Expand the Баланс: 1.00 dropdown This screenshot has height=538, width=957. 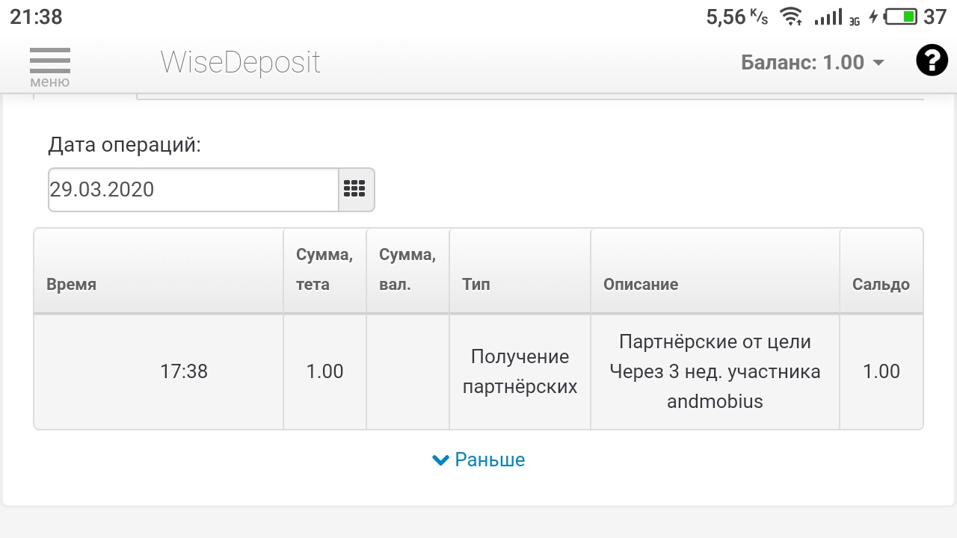pyautogui.click(x=813, y=62)
